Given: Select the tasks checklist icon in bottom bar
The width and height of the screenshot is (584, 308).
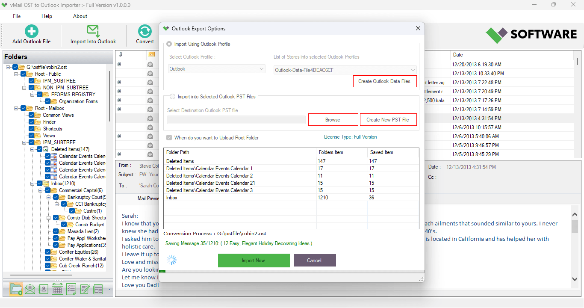Looking at the screenshot, I should click(71, 289).
